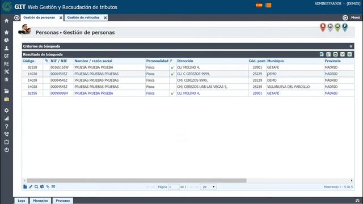The width and height of the screenshot is (363, 204).
Task: Open the help question mark icon
Action: pos(6,126)
